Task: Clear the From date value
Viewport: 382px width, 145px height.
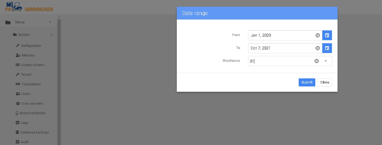Action: (317, 35)
